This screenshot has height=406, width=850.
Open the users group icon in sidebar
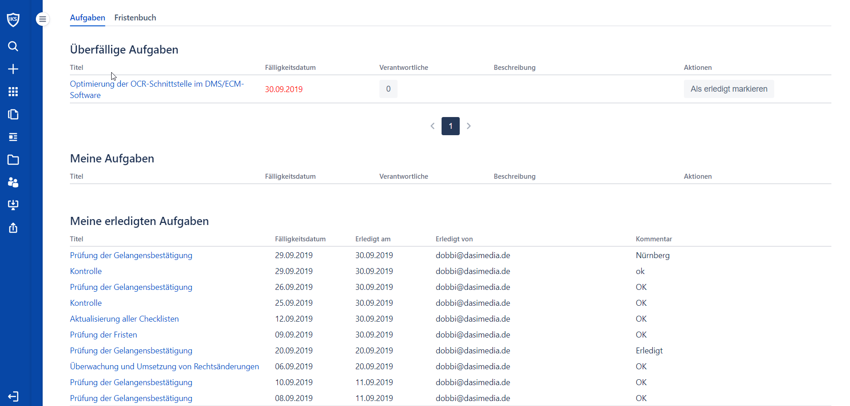(x=13, y=182)
